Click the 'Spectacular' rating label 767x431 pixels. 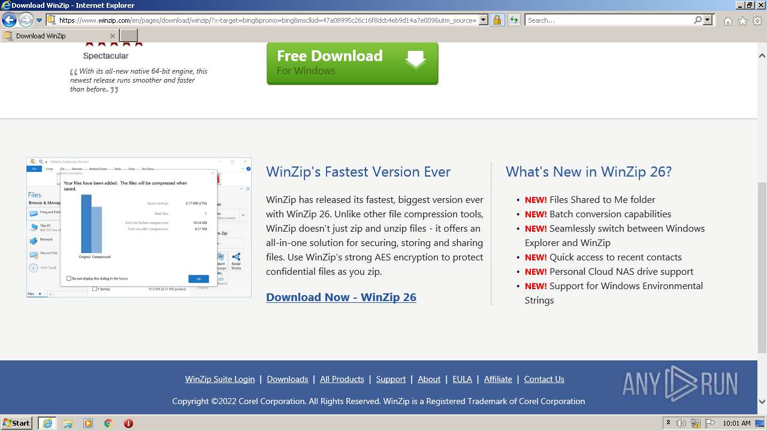[106, 56]
